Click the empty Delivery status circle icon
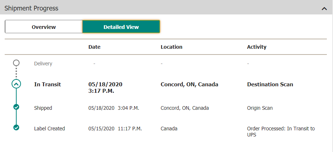Screen dimensions: 333x152 pos(16,63)
